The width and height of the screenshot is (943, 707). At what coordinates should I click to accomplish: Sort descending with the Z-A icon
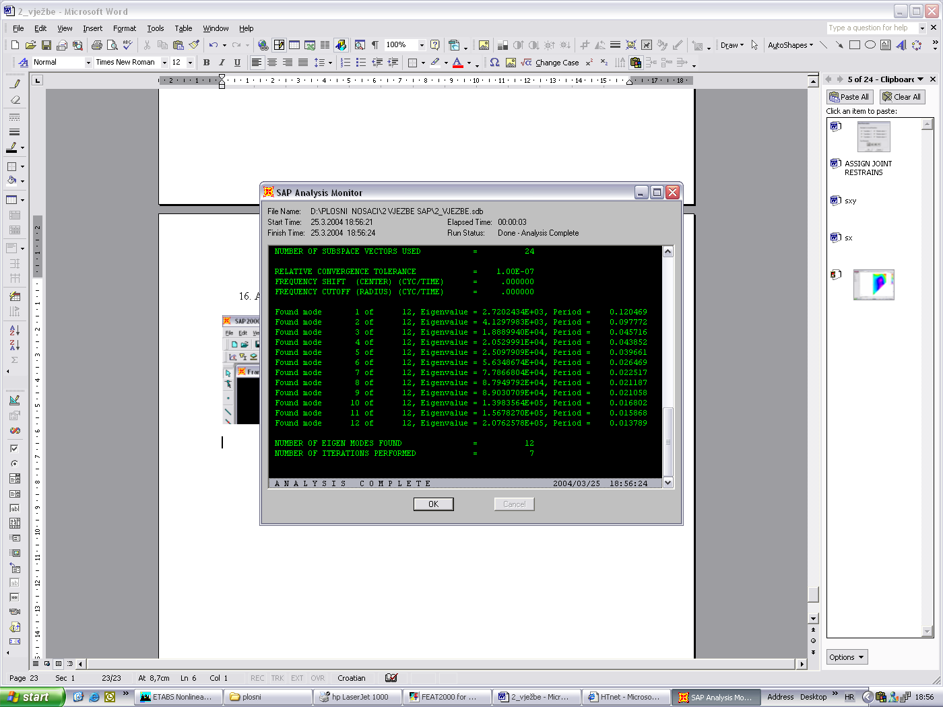coord(15,345)
